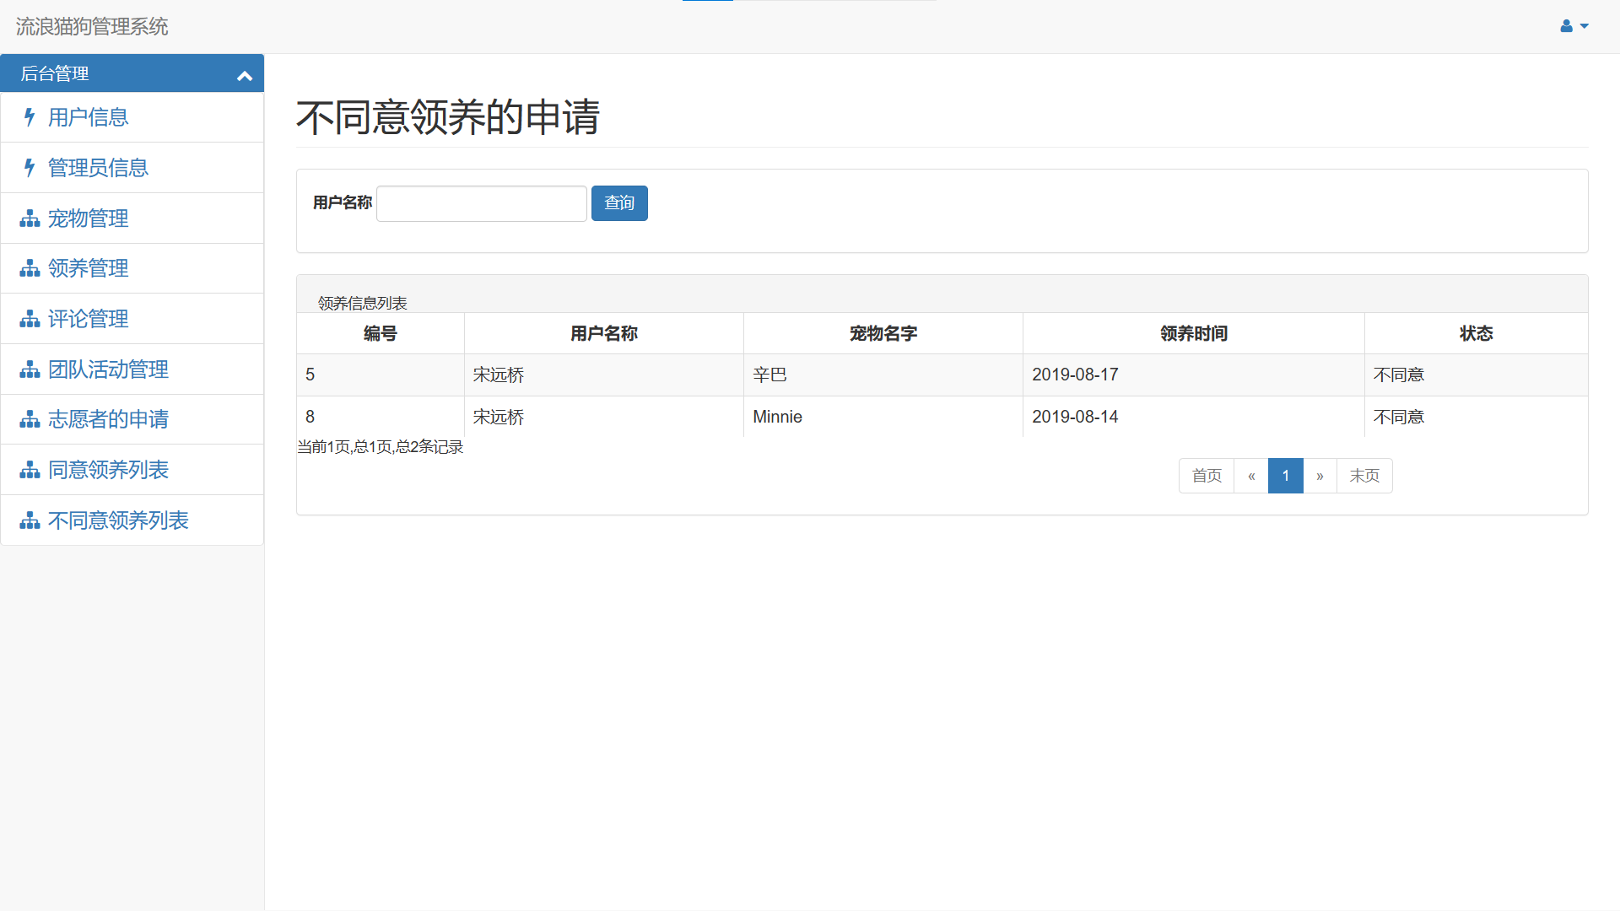Click the lightning icon beside 管理员信息
Screen dimensions: 1620x911
30,168
